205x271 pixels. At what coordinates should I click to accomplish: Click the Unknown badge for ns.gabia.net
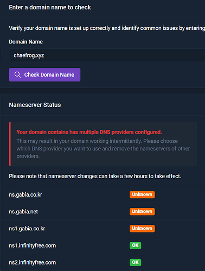(x=142, y=211)
